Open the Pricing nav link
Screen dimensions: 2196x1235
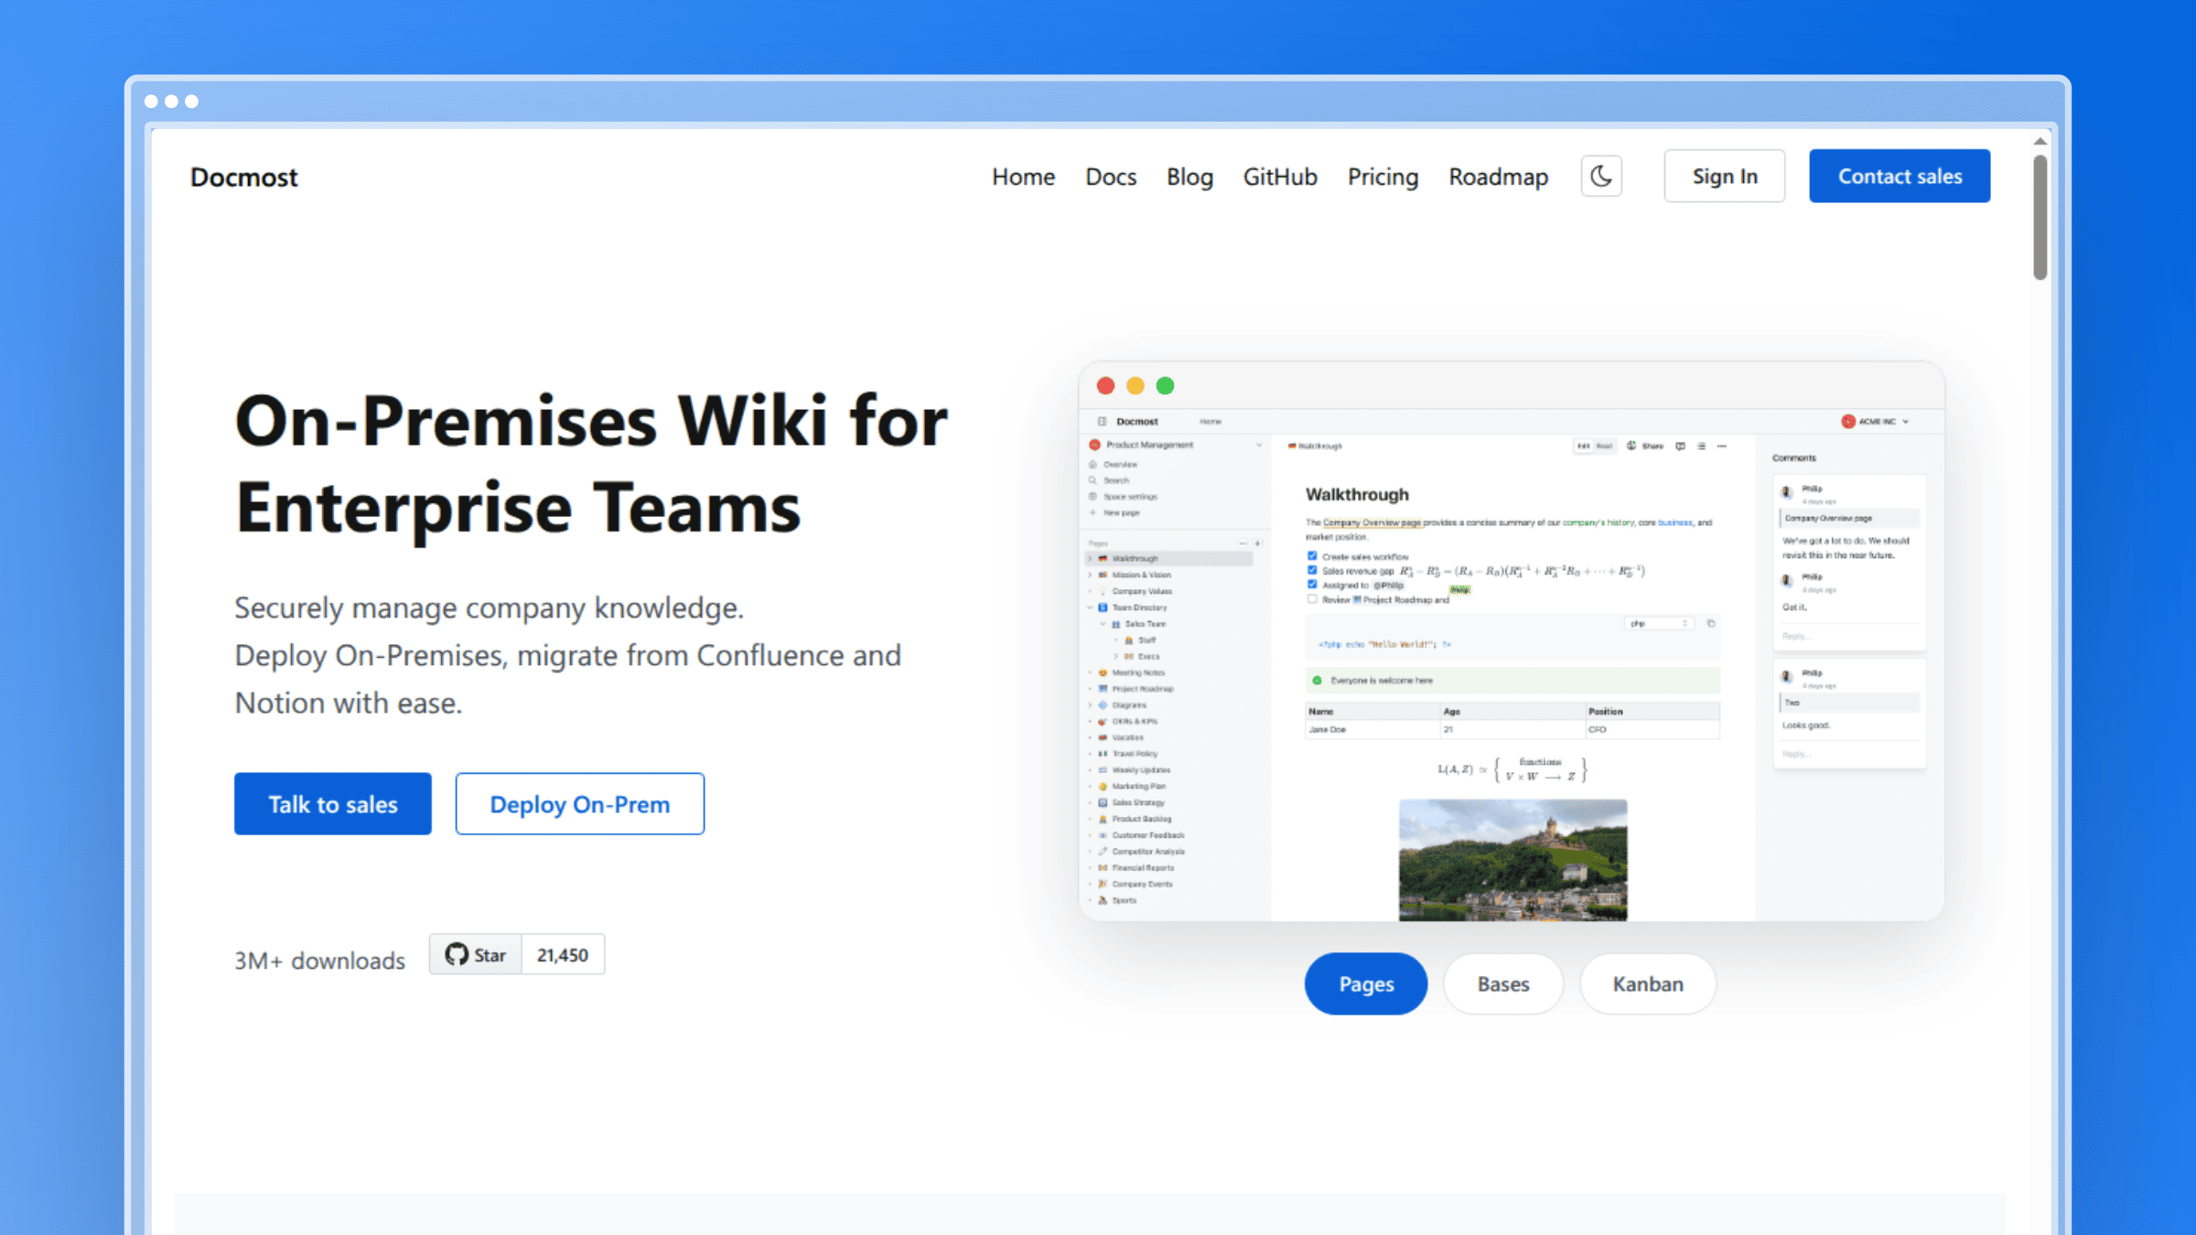point(1383,177)
